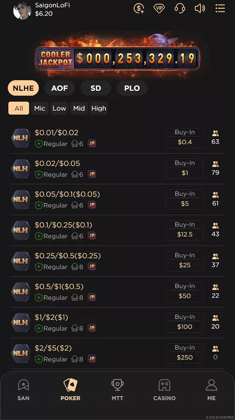
Task: Open SaigonLoFi profile avatar
Action: pyautogui.click(x=22, y=11)
